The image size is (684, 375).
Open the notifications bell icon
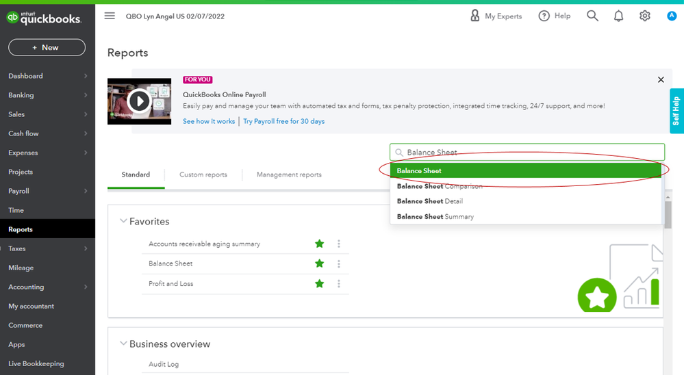618,16
